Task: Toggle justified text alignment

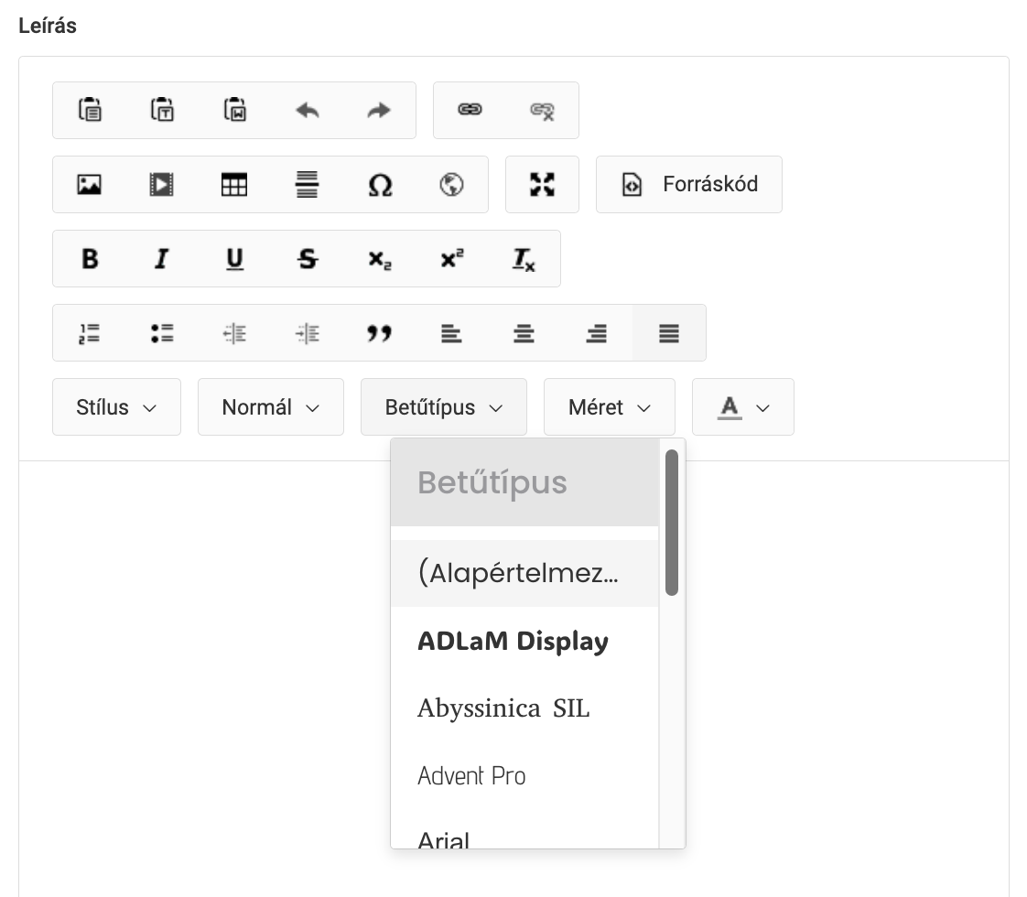Action: click(x=668, y=333)
